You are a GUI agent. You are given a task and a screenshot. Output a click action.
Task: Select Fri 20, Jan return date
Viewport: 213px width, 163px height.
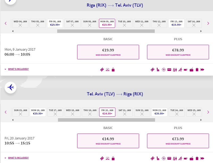107,112
